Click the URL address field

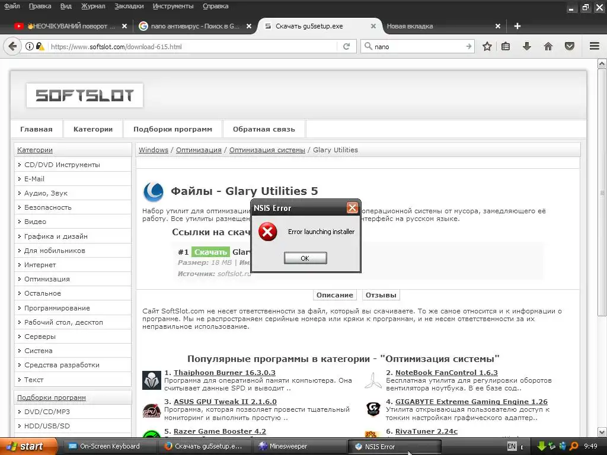191,46
